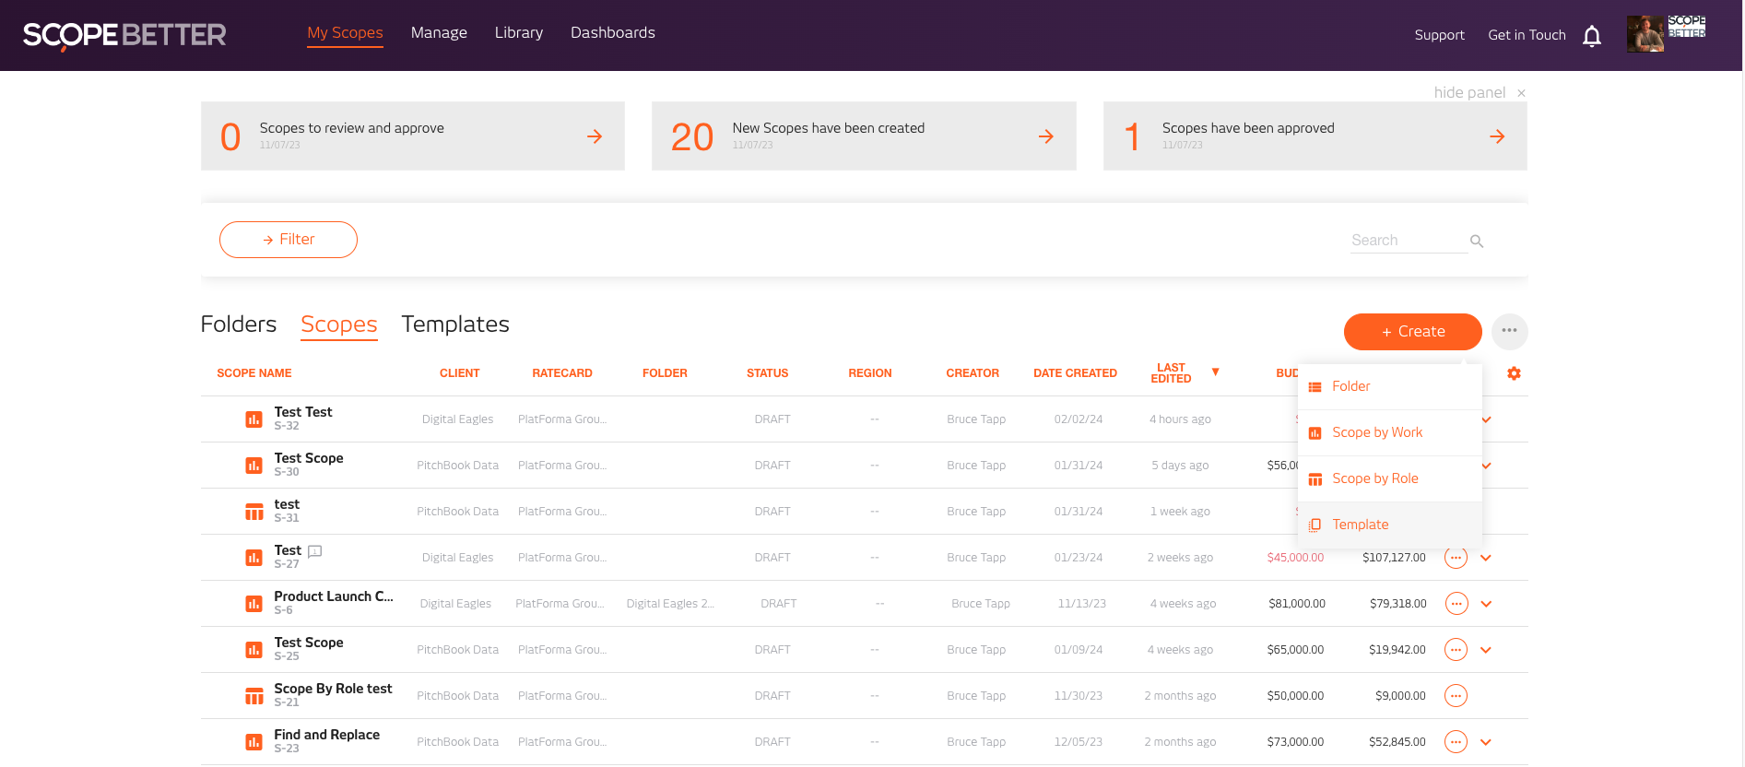The width and height of the screenshot is (1745, 767).
Task: Switch to the Templates tab
Action: [455, 324]
